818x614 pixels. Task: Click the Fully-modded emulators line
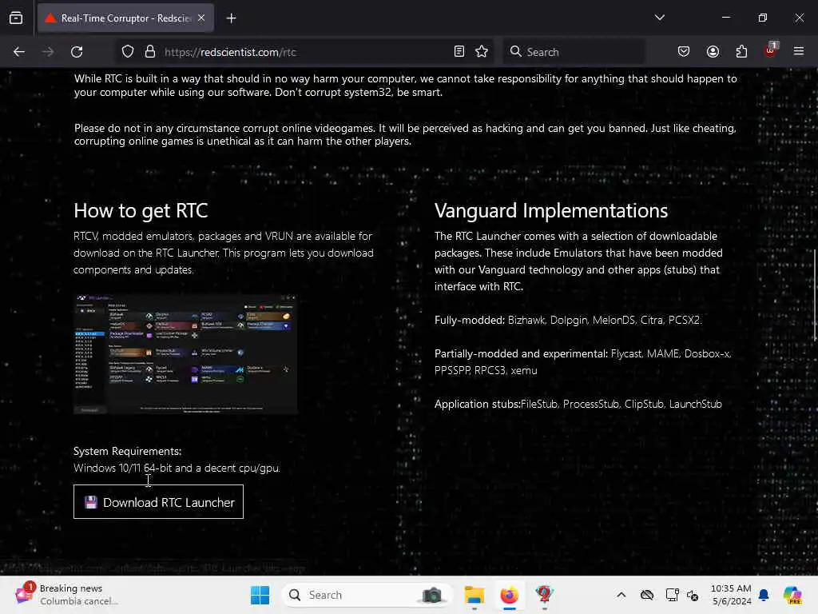click(x=568, y=320)
